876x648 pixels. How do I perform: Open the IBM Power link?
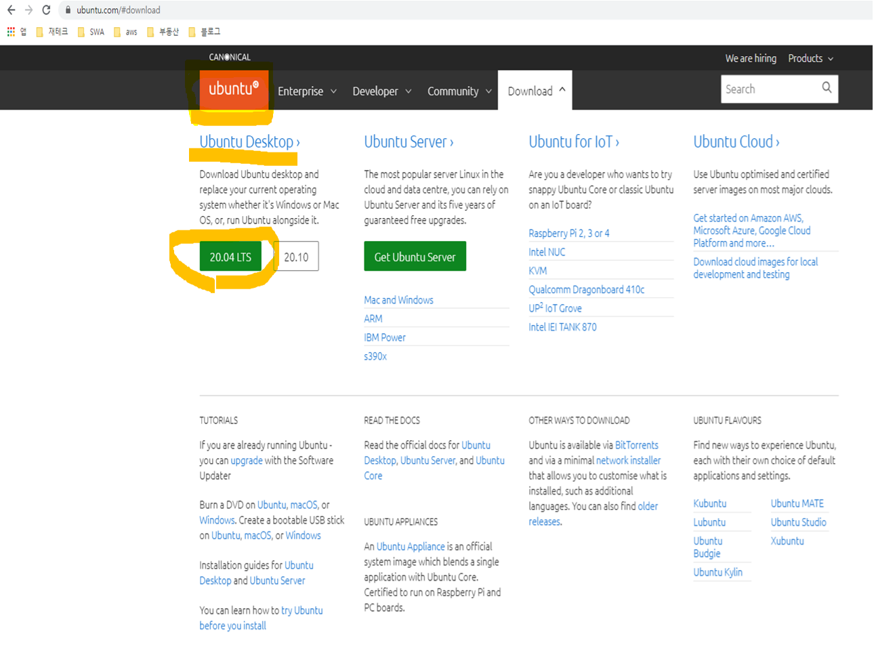pyautogui.click(x=385, y=337)
